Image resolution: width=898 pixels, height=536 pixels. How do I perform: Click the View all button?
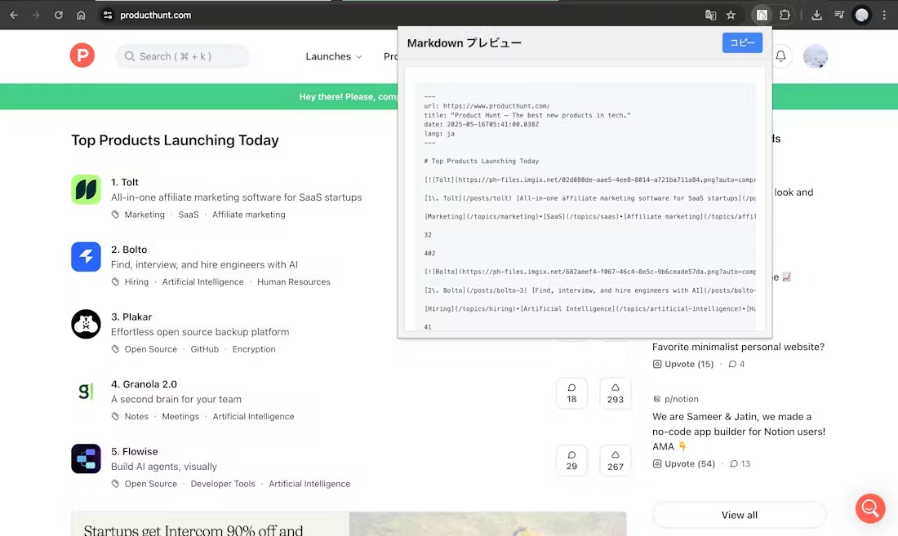click(738, 515)
